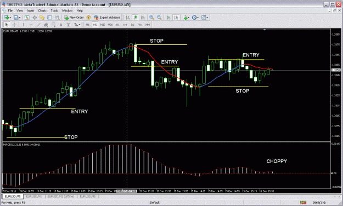Open the Insert menu
The height and width of the screenshot is (206, 343).
coord(31,10)
